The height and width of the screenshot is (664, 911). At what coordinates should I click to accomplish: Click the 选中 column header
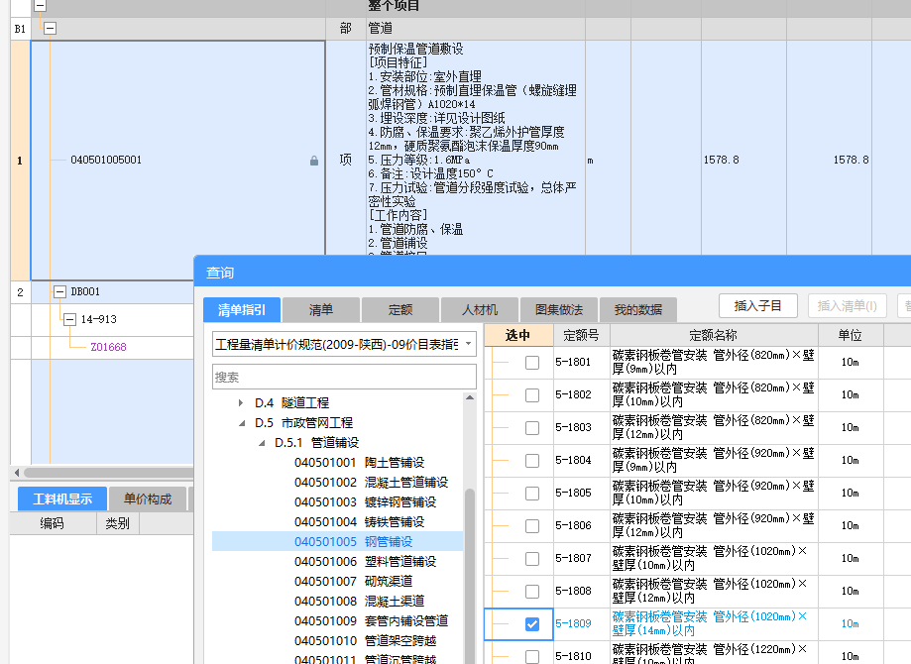click(x=517, y=335)
